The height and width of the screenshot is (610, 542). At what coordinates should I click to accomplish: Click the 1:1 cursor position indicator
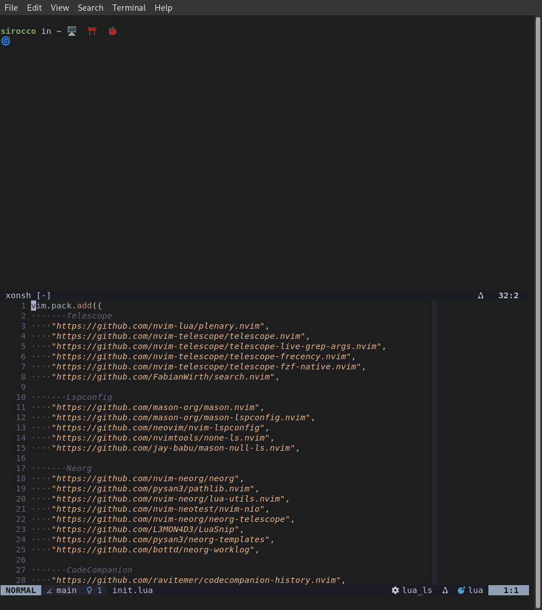coord(509,591)
